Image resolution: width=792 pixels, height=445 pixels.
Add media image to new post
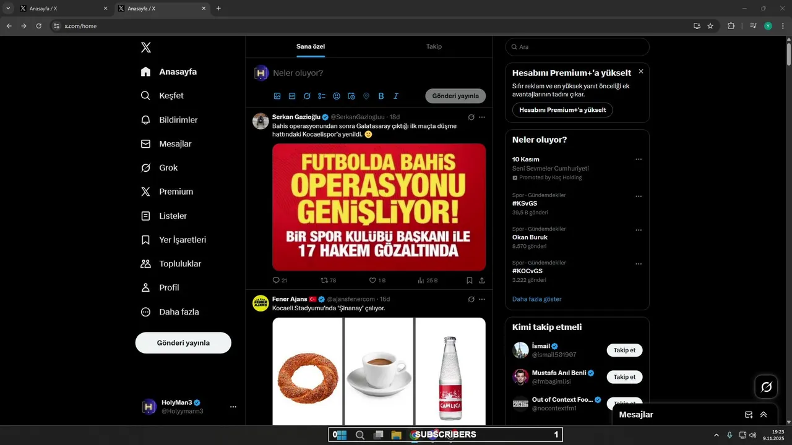click(277, 96)
